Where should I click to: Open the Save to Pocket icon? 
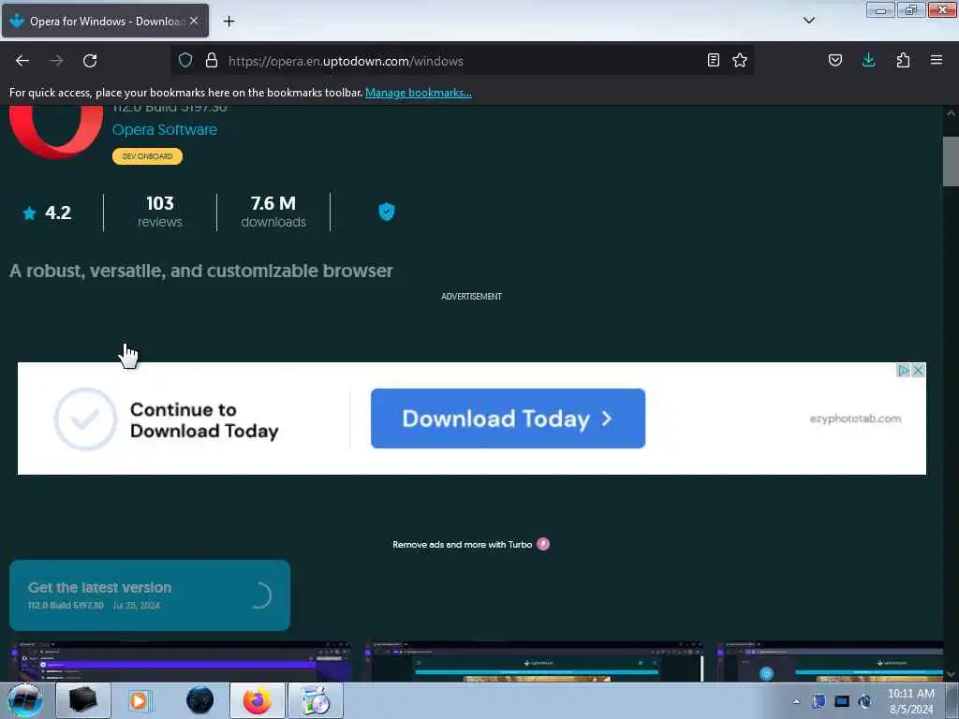point(835,60)
